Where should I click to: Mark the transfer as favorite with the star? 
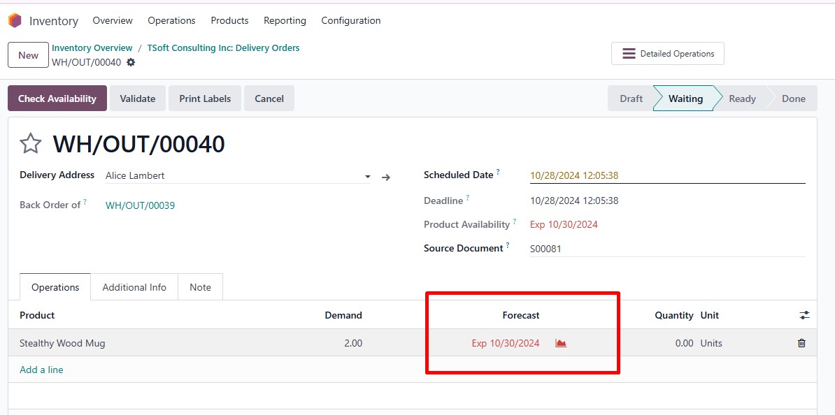[30, 144]
